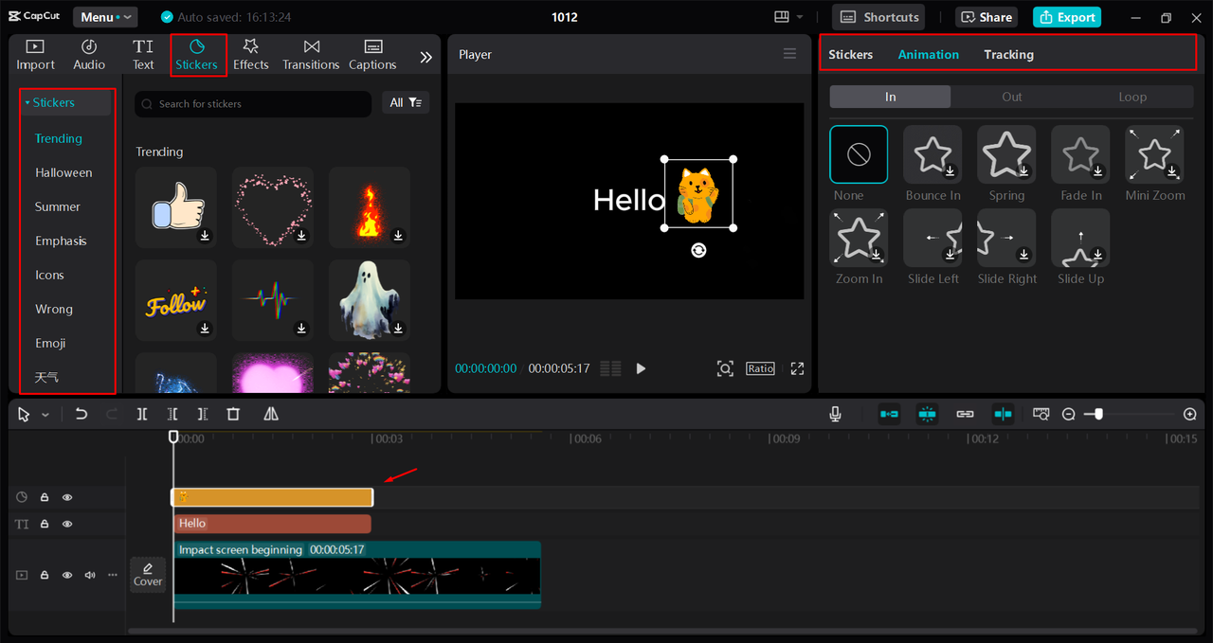This screenshot has width=1213, height=643.
Task: Play the preview video
Action: coord(641,368)
